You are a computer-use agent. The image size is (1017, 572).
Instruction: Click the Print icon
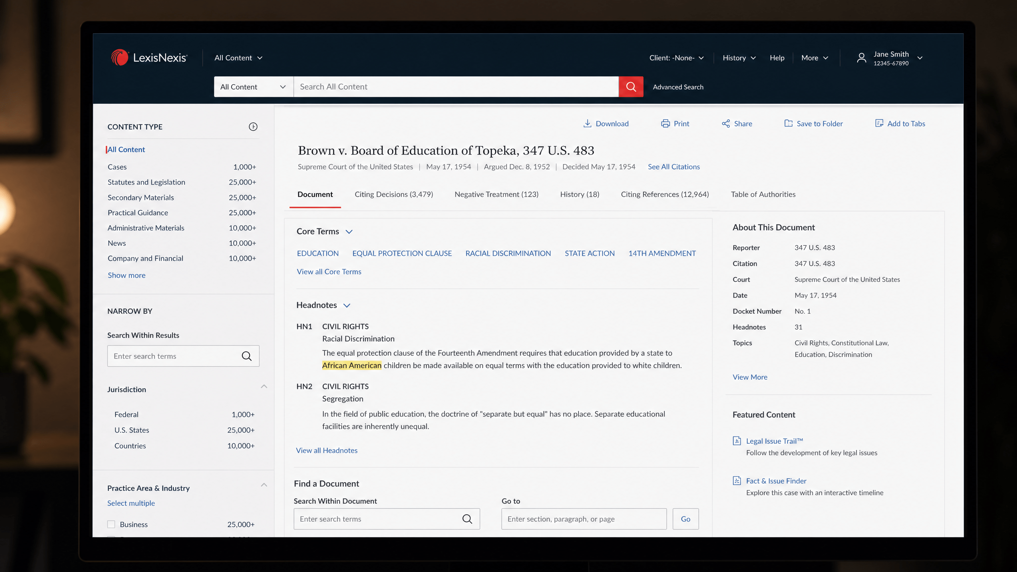665,124
